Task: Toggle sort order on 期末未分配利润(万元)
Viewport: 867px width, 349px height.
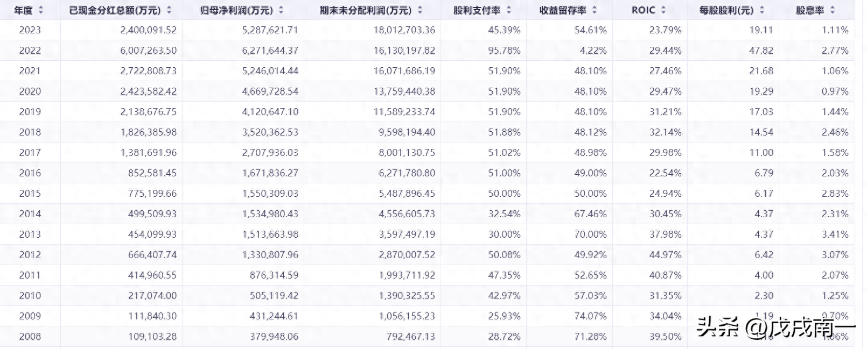Action: click(420, 10)
